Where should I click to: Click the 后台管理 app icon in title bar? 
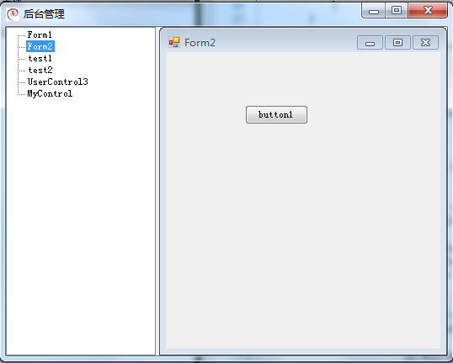[x=13, y=14]
